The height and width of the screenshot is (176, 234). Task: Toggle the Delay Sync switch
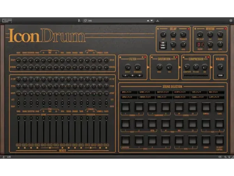pyautogui.click(x=163, y=45)
